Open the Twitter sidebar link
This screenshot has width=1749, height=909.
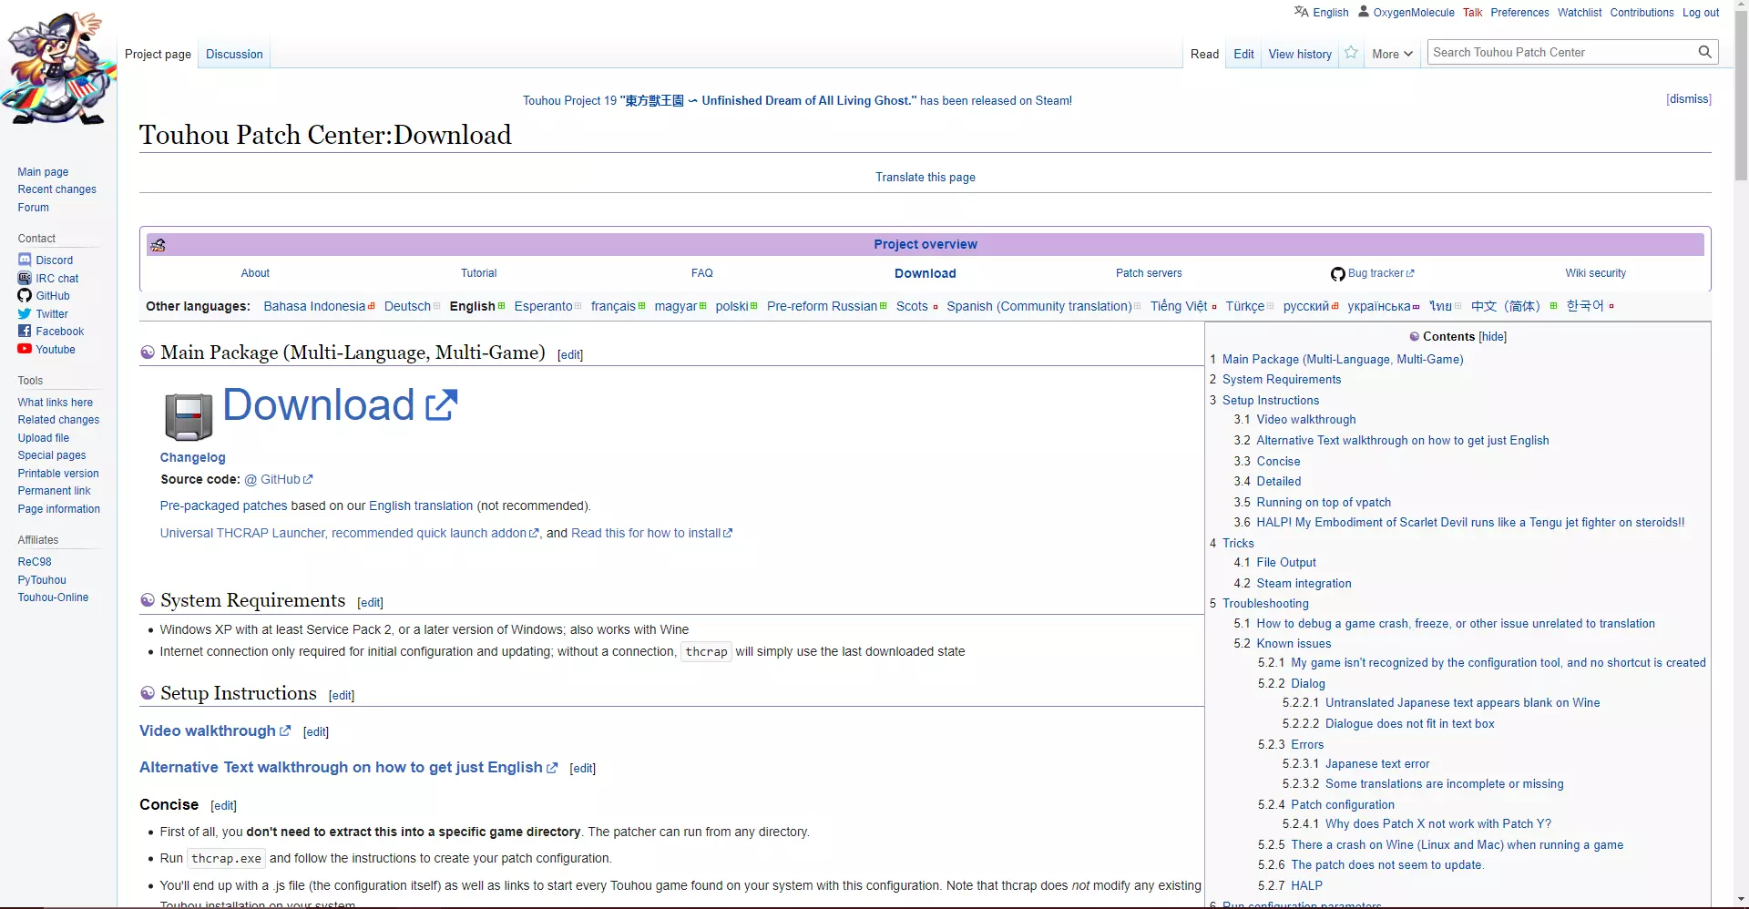coord(52,314)
